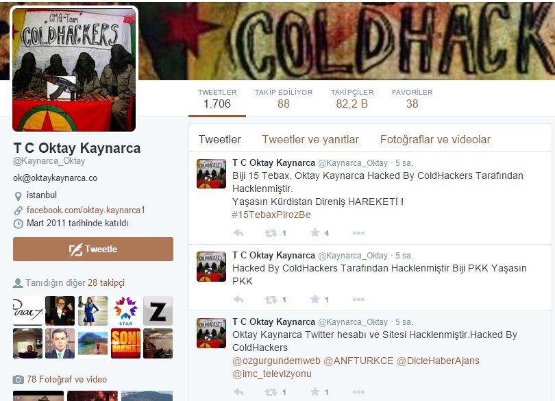555x401 pixels.
Task: Open Fotoğraflar ve videolar tab
Action: (435, 139)
